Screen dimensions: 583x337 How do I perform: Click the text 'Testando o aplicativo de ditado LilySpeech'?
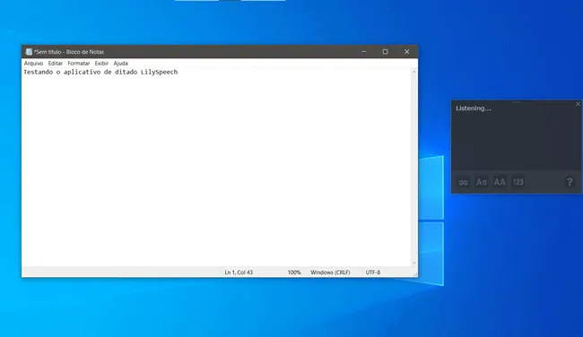(x=100, y=72)
